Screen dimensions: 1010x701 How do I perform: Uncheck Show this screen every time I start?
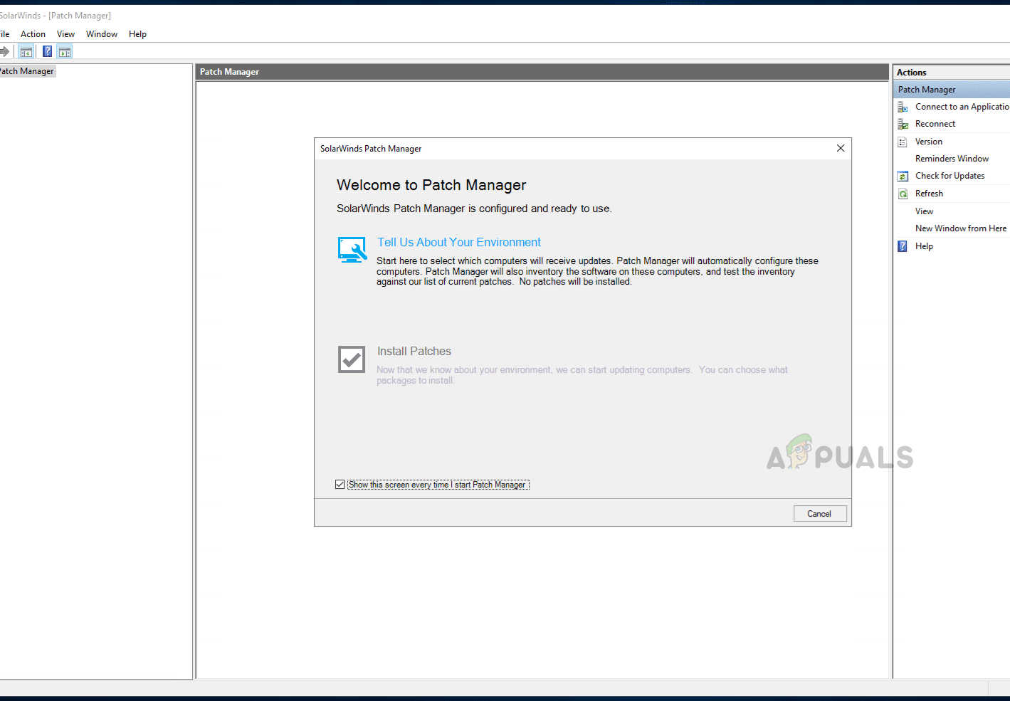(x=340, y=485)
